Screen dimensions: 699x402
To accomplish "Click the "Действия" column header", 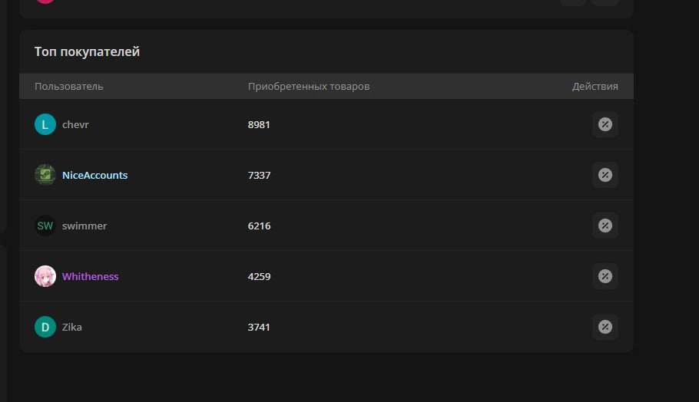I will [x=595, y=87].
